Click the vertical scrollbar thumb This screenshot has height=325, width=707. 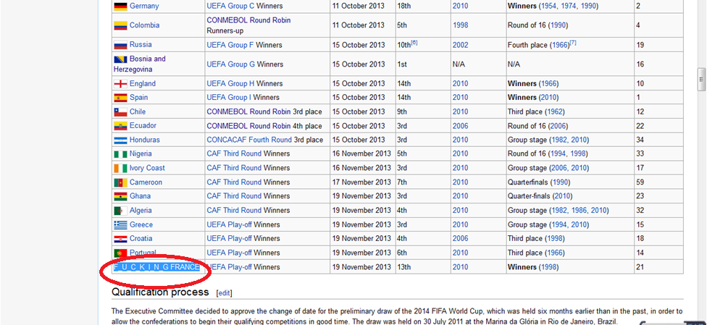700,77
